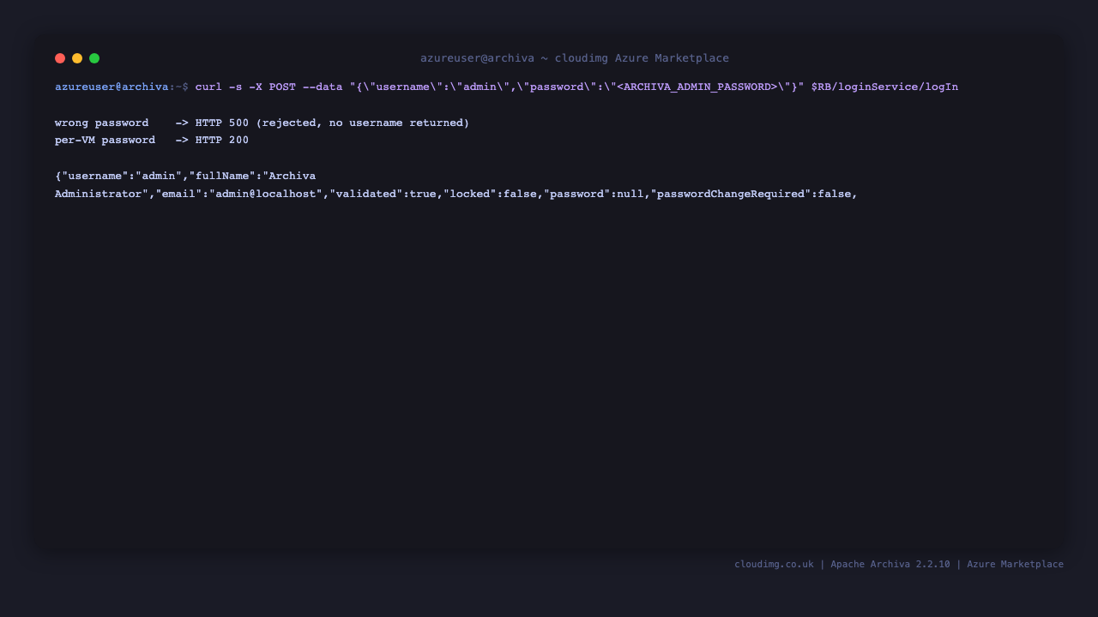
Task: Click the 'per-VM password -> HTTP 200' line
Action: [152, 140]
